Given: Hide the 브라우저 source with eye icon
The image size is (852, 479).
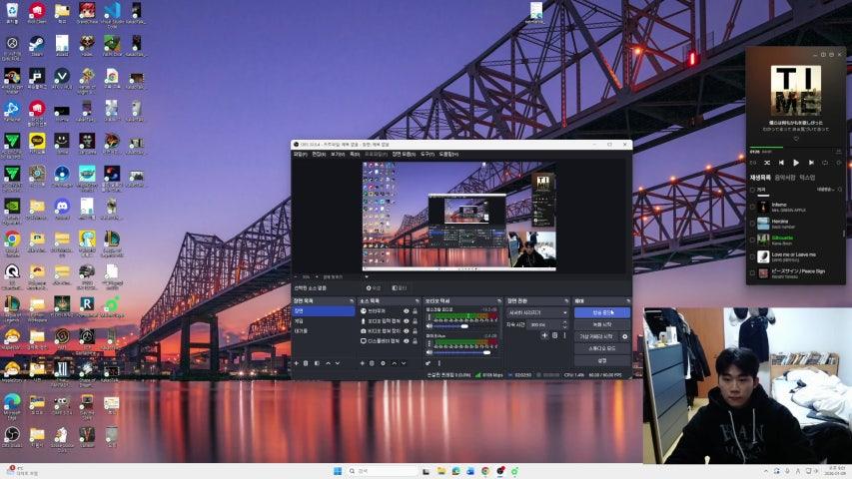Looking at the screenshot, I should pyautogui.click(x=406, y=311).
